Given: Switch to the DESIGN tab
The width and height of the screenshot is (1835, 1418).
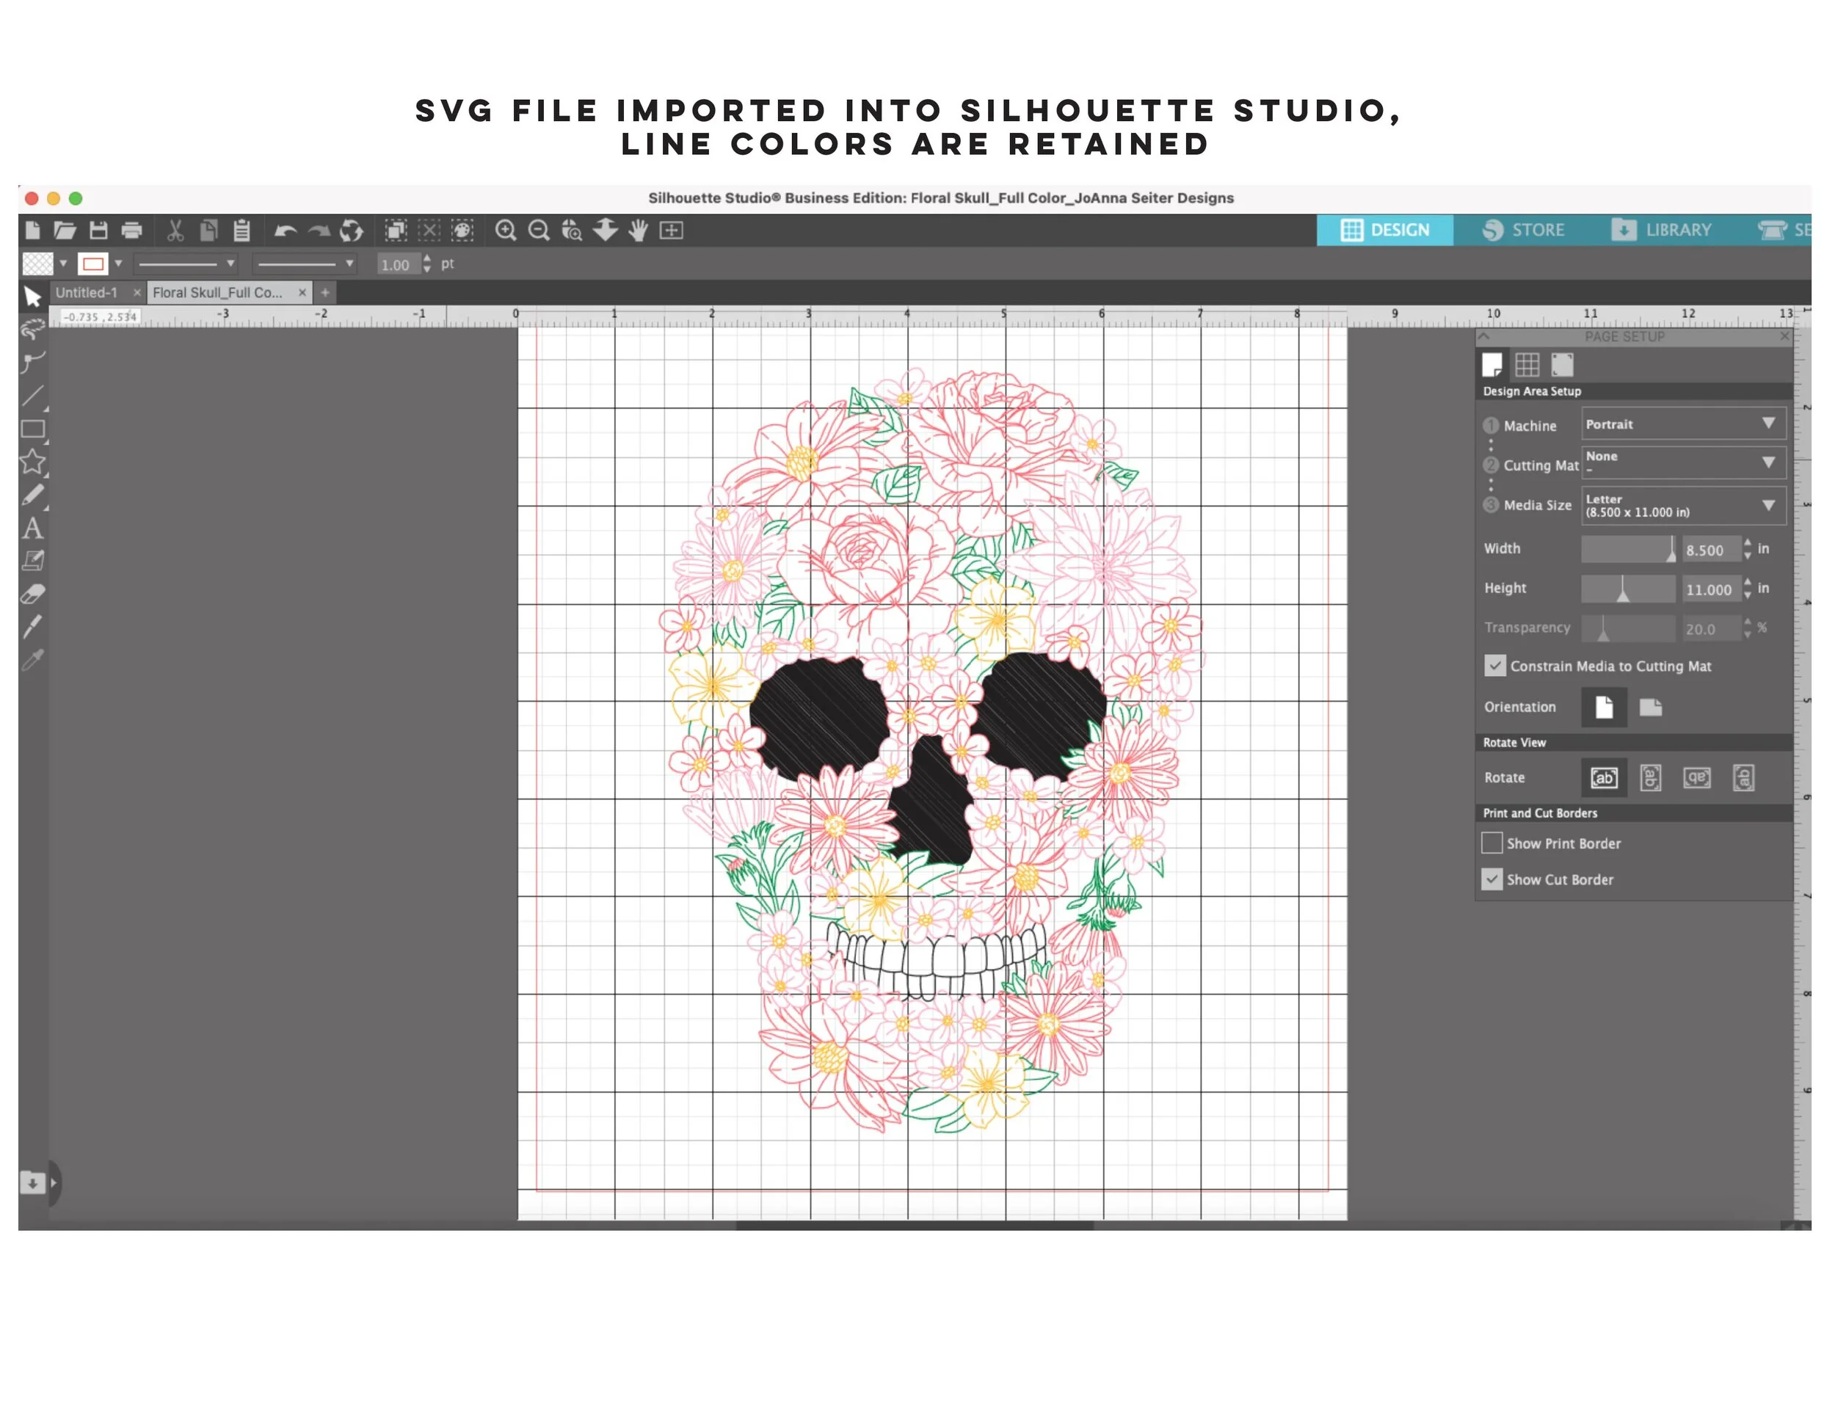Looking at the screenshot, I should tap(1384, 230).
